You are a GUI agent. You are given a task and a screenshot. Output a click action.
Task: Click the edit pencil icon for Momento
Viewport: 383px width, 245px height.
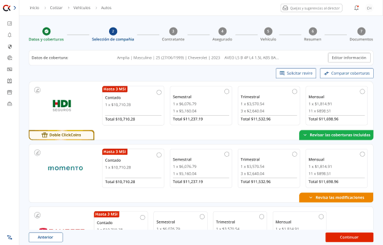[x=37, y=153]
